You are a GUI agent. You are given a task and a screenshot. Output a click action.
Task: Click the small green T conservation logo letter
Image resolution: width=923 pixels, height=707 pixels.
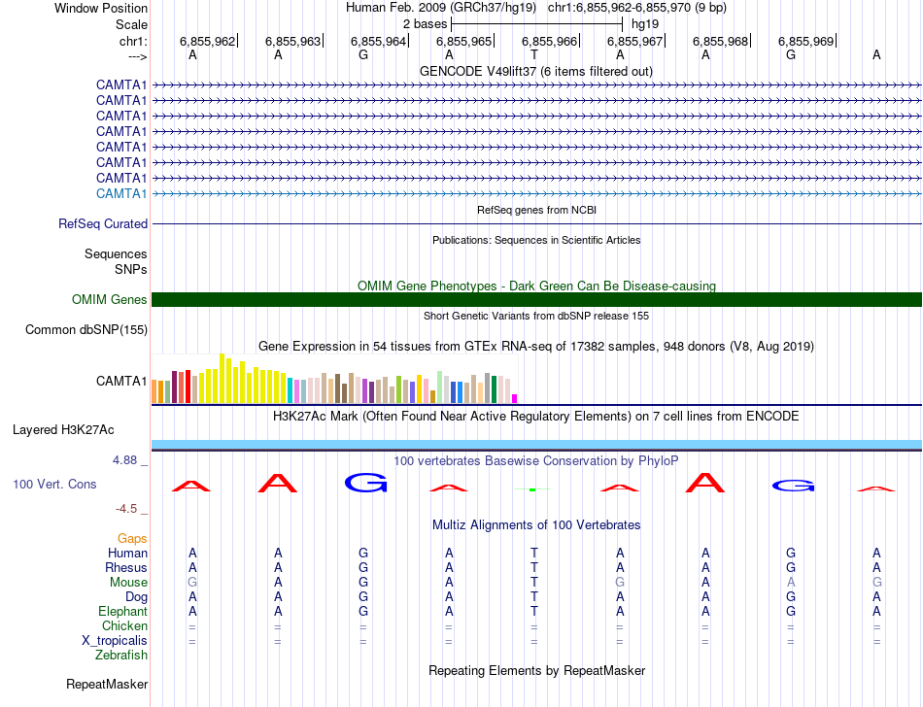point(532,488)
